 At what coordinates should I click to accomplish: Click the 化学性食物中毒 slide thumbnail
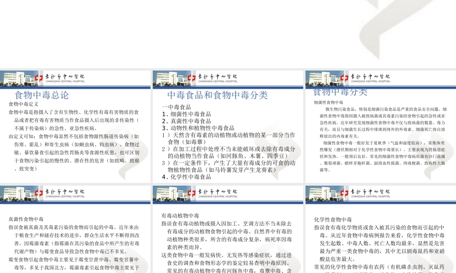pyautogui.click(x=380, y=227)
